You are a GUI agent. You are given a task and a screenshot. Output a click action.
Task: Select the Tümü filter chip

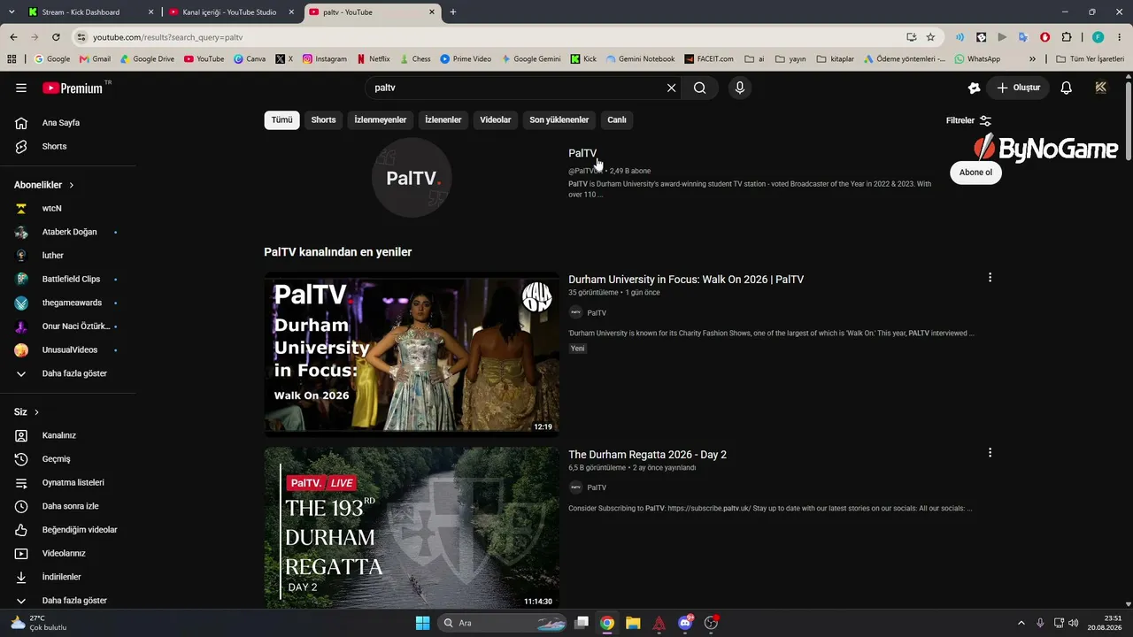point(281,120)
